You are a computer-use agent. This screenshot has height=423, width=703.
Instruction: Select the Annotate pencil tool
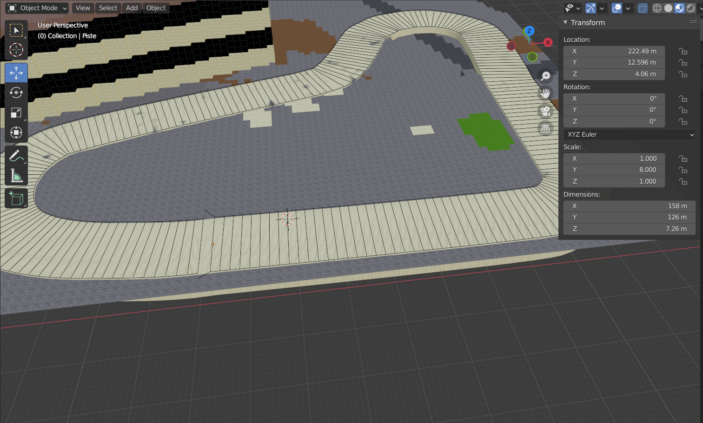click(16, 156)
